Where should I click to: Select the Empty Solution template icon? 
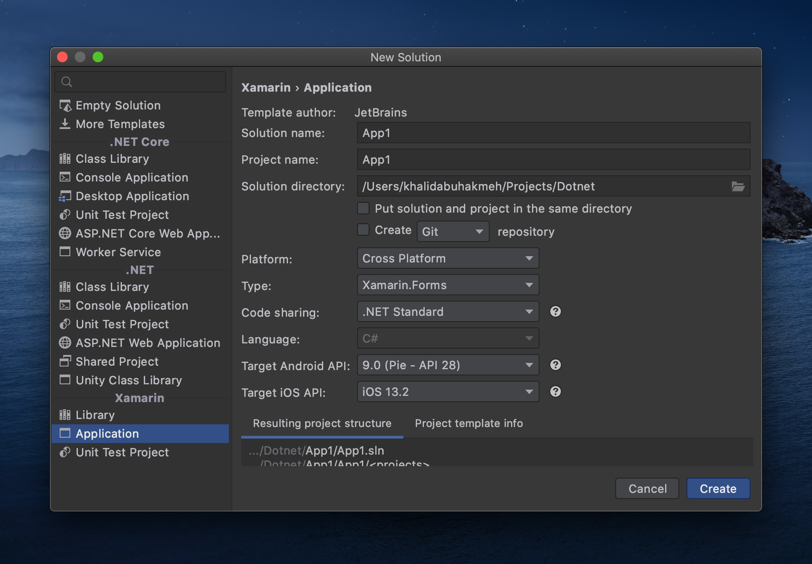click(x=65, y=105)
